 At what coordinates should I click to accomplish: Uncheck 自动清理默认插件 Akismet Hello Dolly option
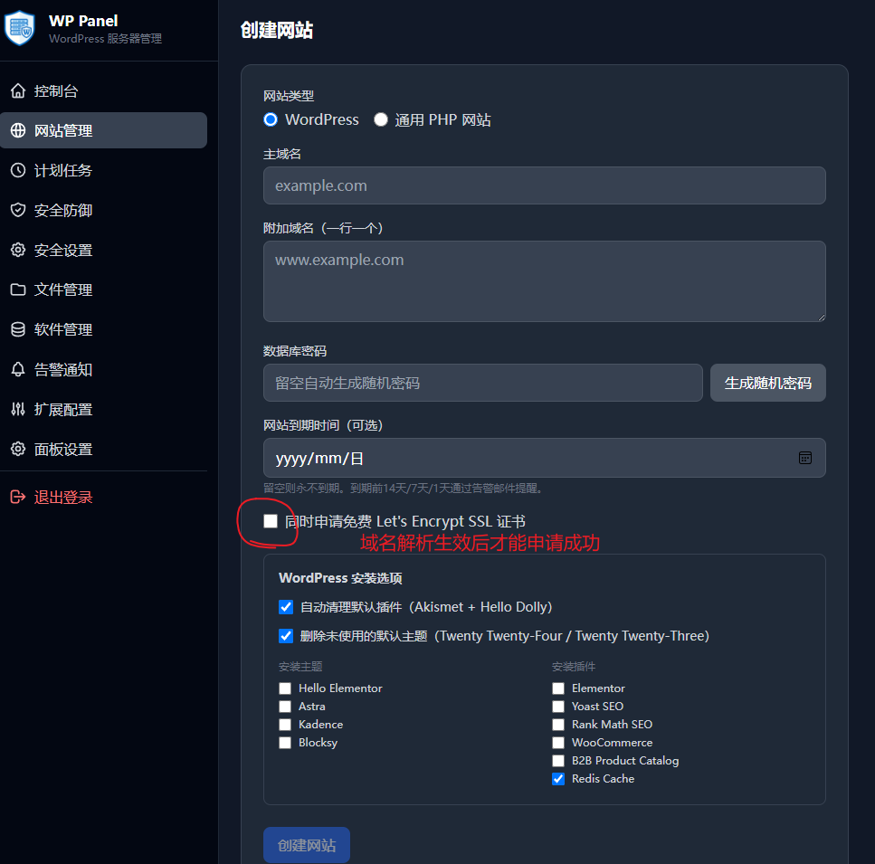(286, 607)
